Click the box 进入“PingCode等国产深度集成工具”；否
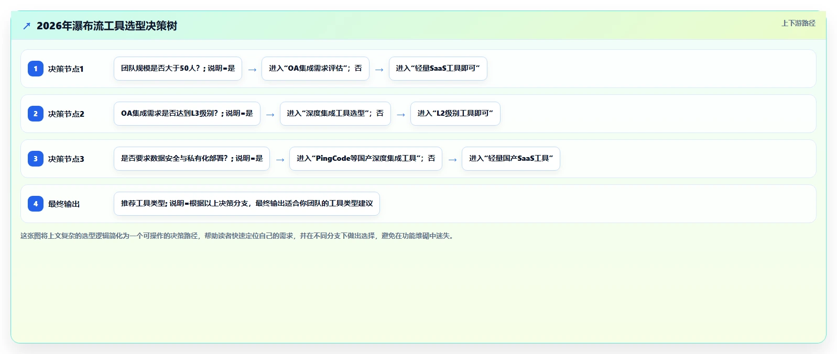Viewport: 837px width, 354px height. click(x=366, y=159)
